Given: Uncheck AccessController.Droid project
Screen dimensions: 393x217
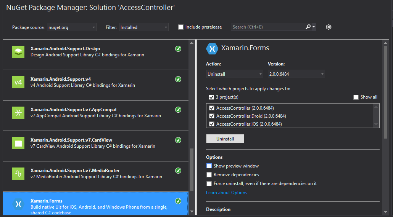Looking at the screenshot, I should tap(212, 116).
